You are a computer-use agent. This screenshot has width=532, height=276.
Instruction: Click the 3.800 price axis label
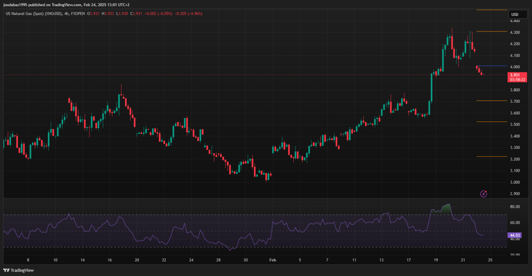click(515, 90)
